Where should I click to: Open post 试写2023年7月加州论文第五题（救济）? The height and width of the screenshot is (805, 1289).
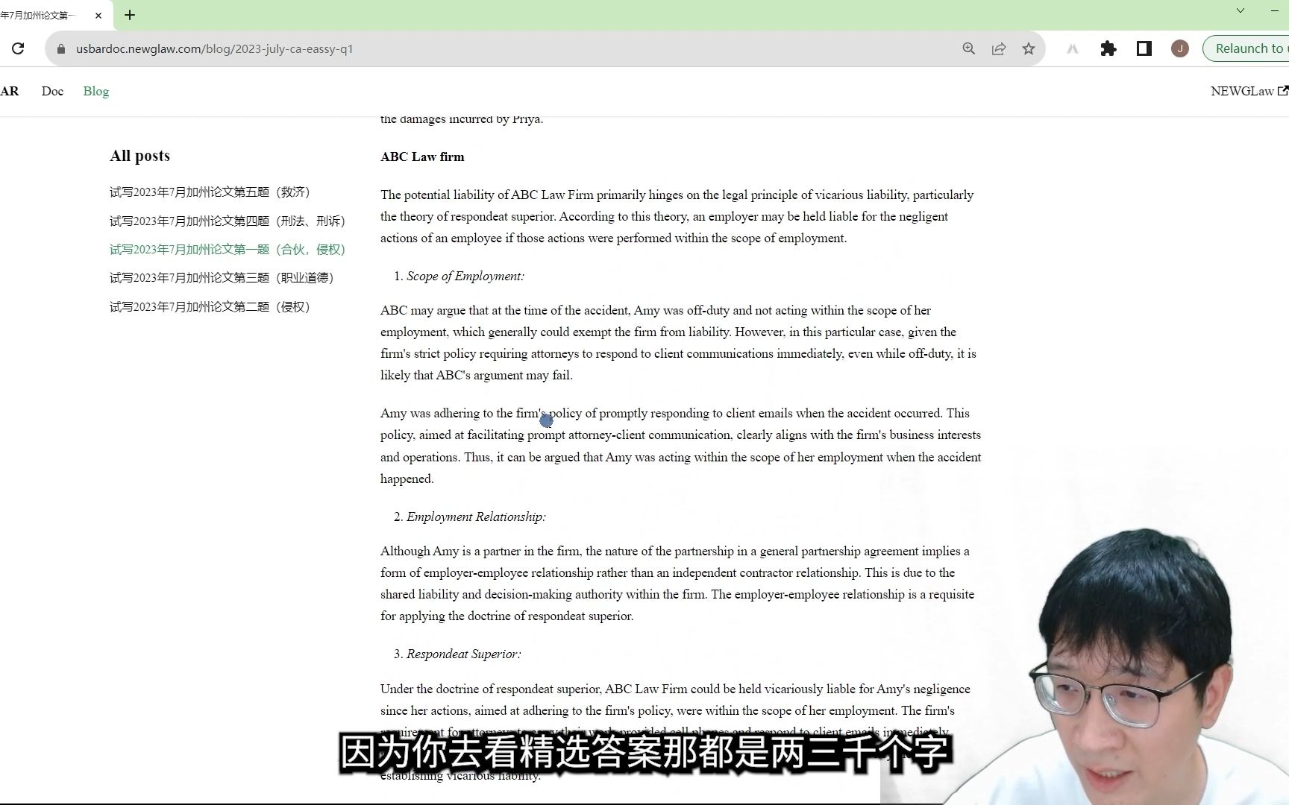[210, 192]
